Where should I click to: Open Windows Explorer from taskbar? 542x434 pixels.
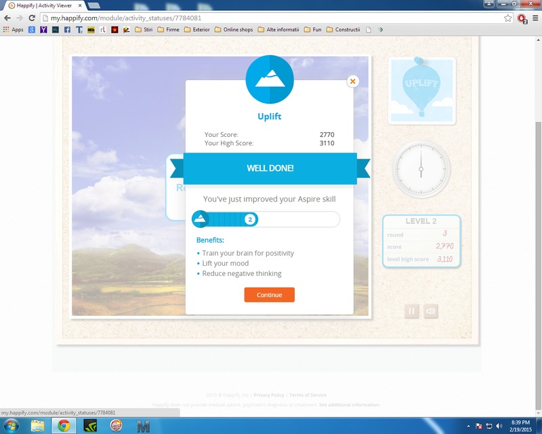click(x=37, y=426)
